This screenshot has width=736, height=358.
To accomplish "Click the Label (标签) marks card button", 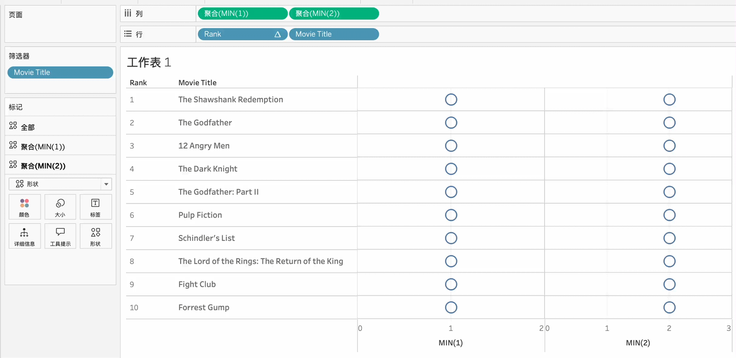I will click(x=96, y=206).
